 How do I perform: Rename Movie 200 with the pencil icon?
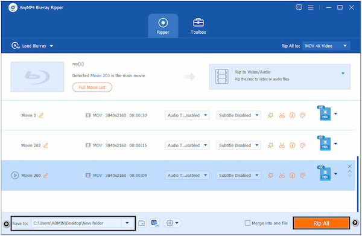(46, 175)
